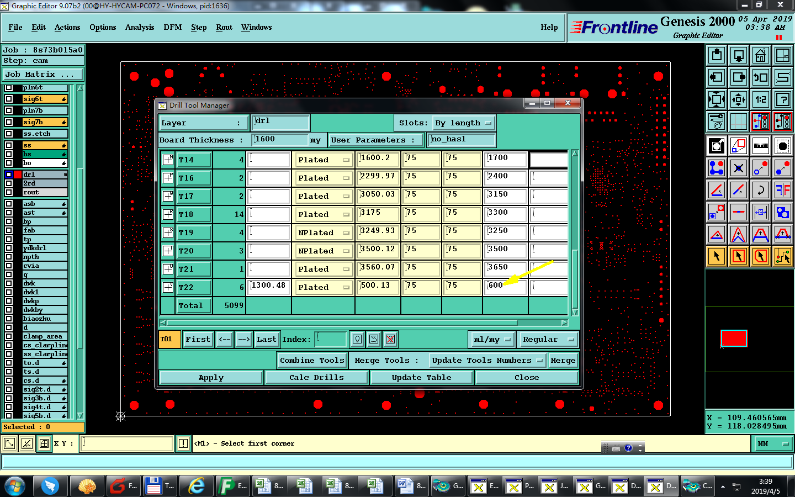Click the horizontal scrollbar of the tool table
This screenshot has width=795, height=497.
tap(364, 322)
